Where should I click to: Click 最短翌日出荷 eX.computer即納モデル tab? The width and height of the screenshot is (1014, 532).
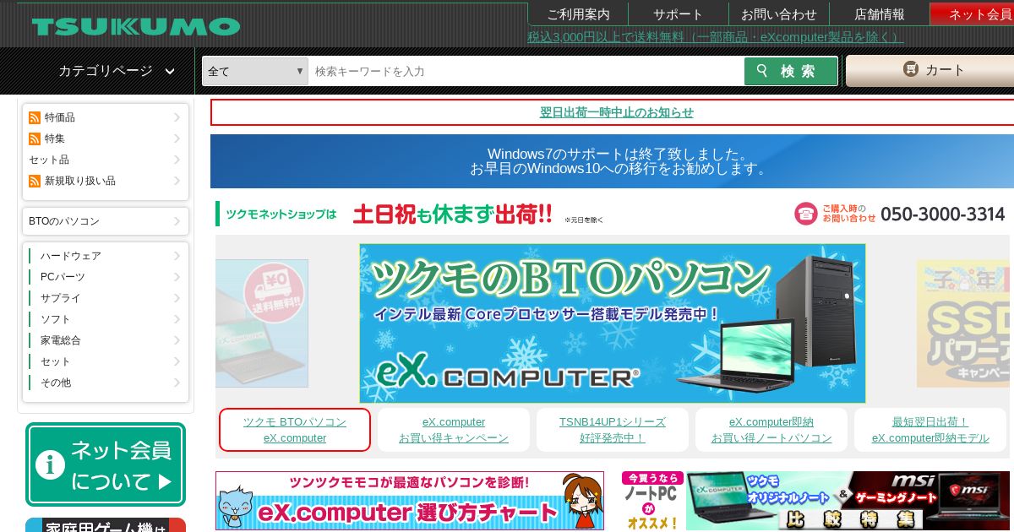(930, 430)
